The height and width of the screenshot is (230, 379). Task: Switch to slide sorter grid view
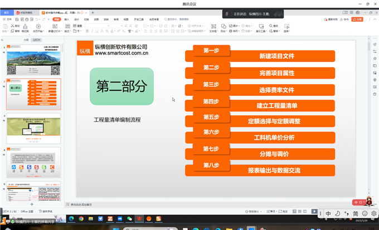click(300, 212)
